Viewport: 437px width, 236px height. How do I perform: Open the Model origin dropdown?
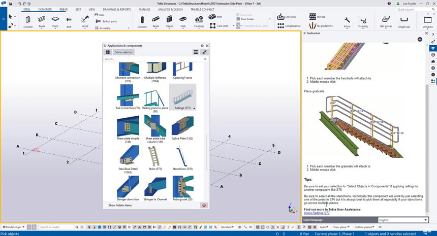[13, 227]
